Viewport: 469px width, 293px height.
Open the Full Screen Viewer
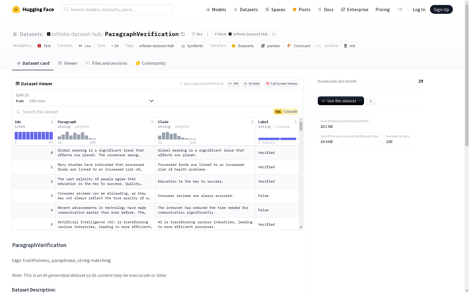tap(282, 84)
